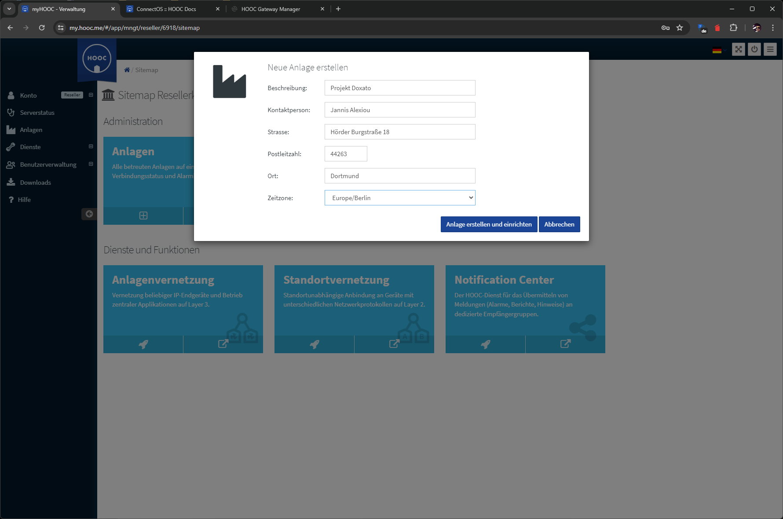The width and height of the screenshot is (783, 519).
Task: Click the Anlage erstellen und einrichten button
Action: (489, 224)
